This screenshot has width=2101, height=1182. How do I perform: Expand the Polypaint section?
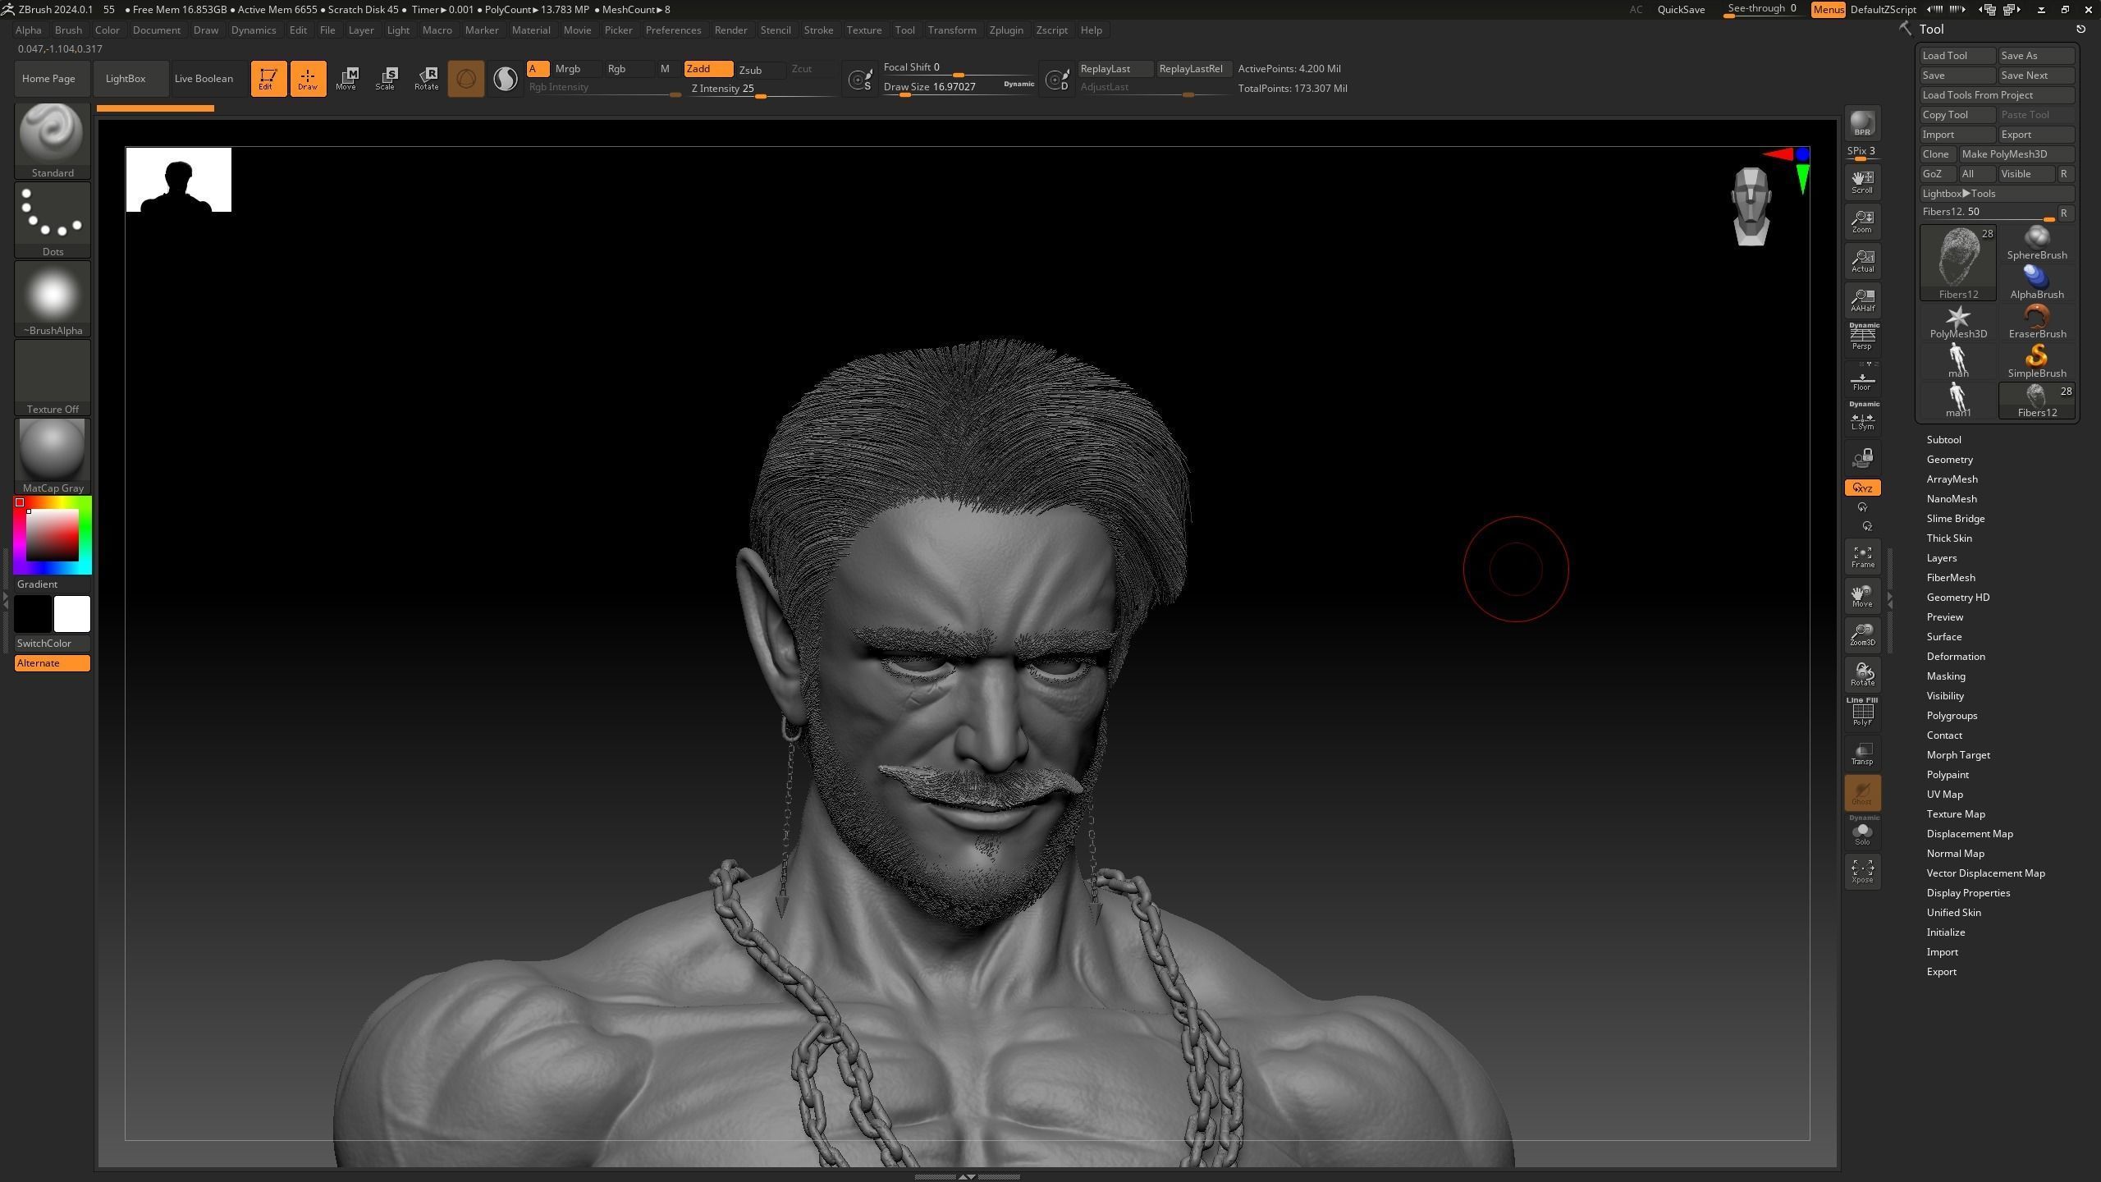[1948, 775]
